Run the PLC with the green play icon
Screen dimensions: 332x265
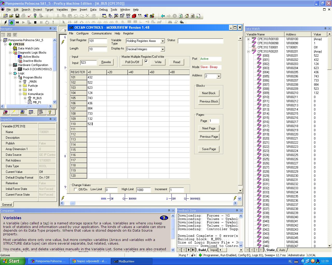tap(23, 22)
